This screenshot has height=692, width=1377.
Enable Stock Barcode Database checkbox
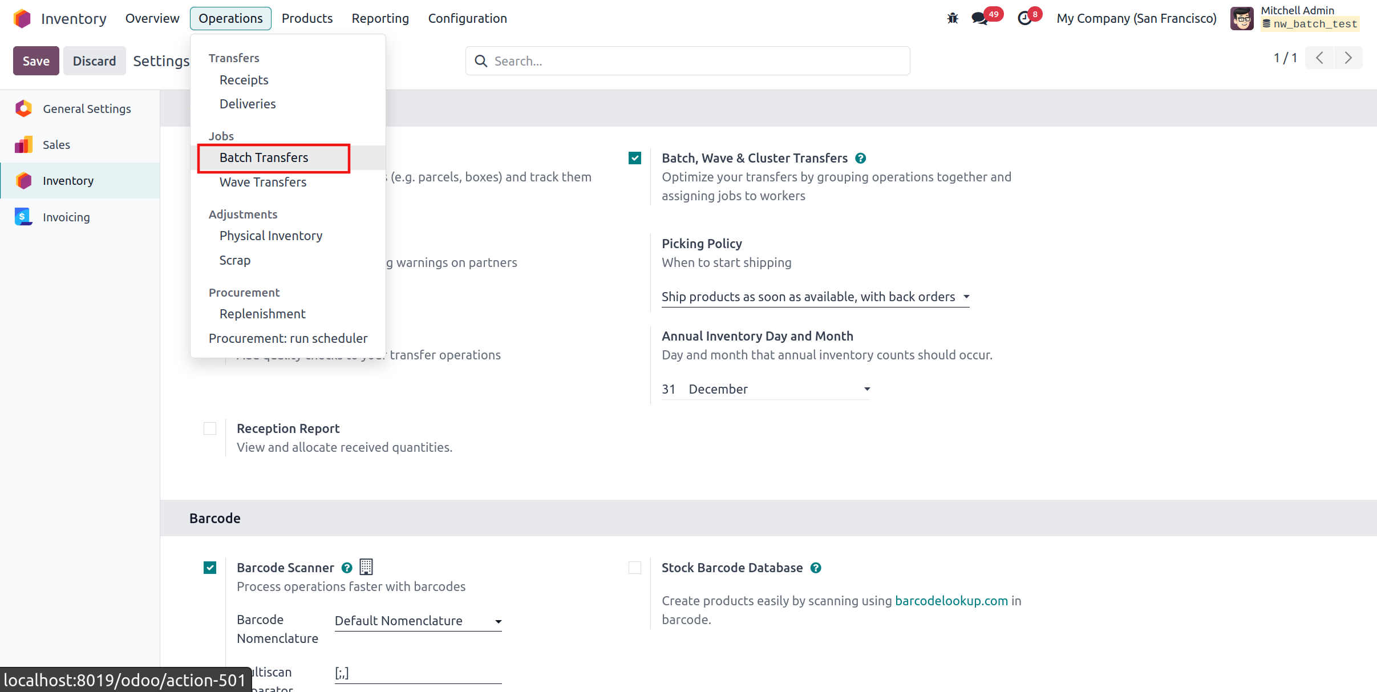tap(635, 568)
